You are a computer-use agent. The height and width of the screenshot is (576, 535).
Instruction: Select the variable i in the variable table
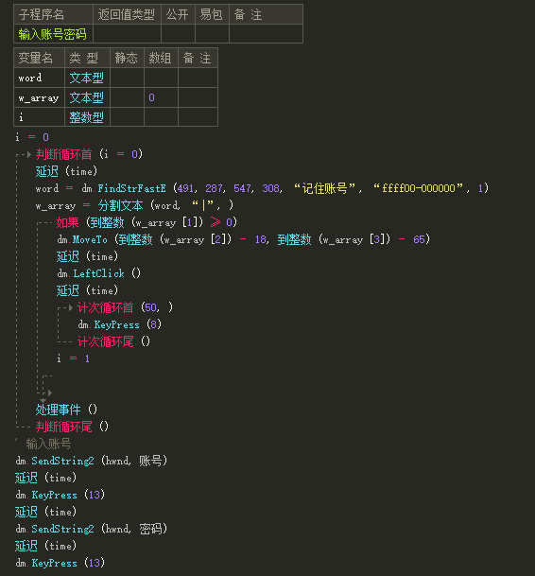[21, 117]
